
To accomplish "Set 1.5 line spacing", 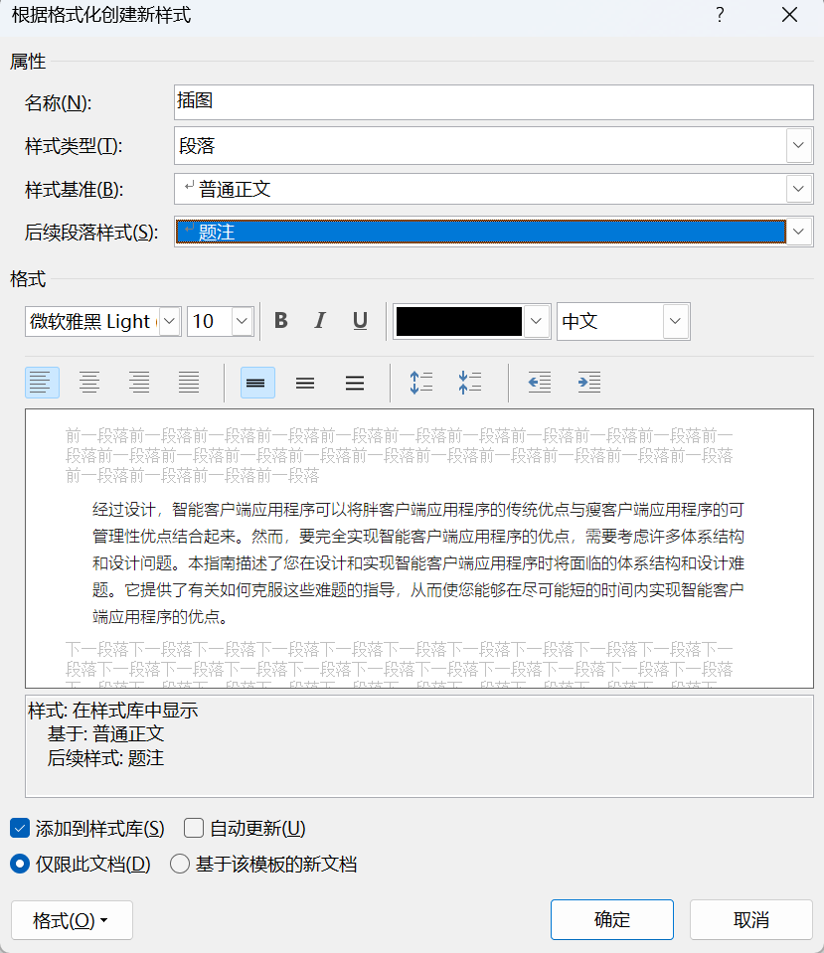I will pos(305,383).
